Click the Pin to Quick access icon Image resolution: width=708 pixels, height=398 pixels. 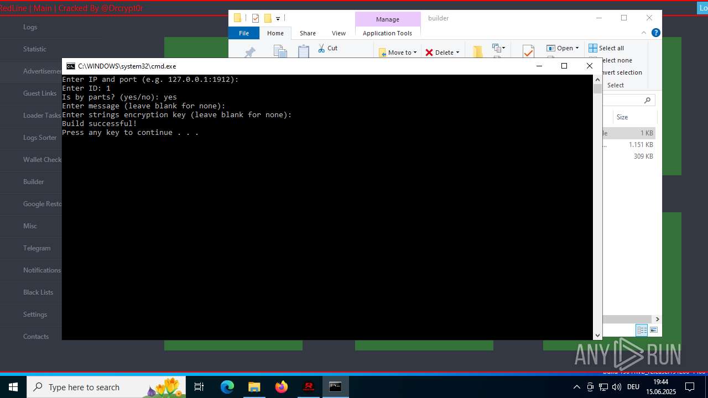pyautogui.click(x=250, y=53)
